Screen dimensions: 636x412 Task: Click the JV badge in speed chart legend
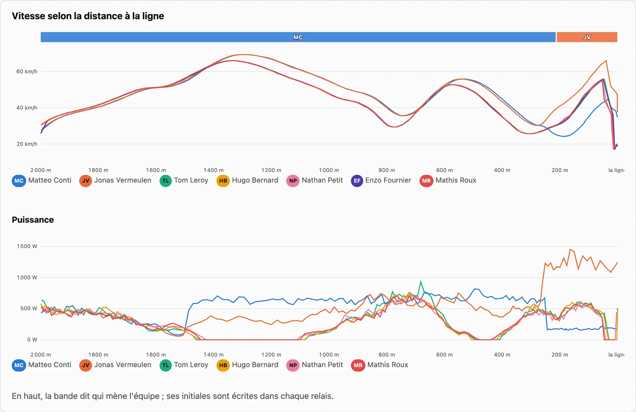pyautogui.click(x=86, y=181)
